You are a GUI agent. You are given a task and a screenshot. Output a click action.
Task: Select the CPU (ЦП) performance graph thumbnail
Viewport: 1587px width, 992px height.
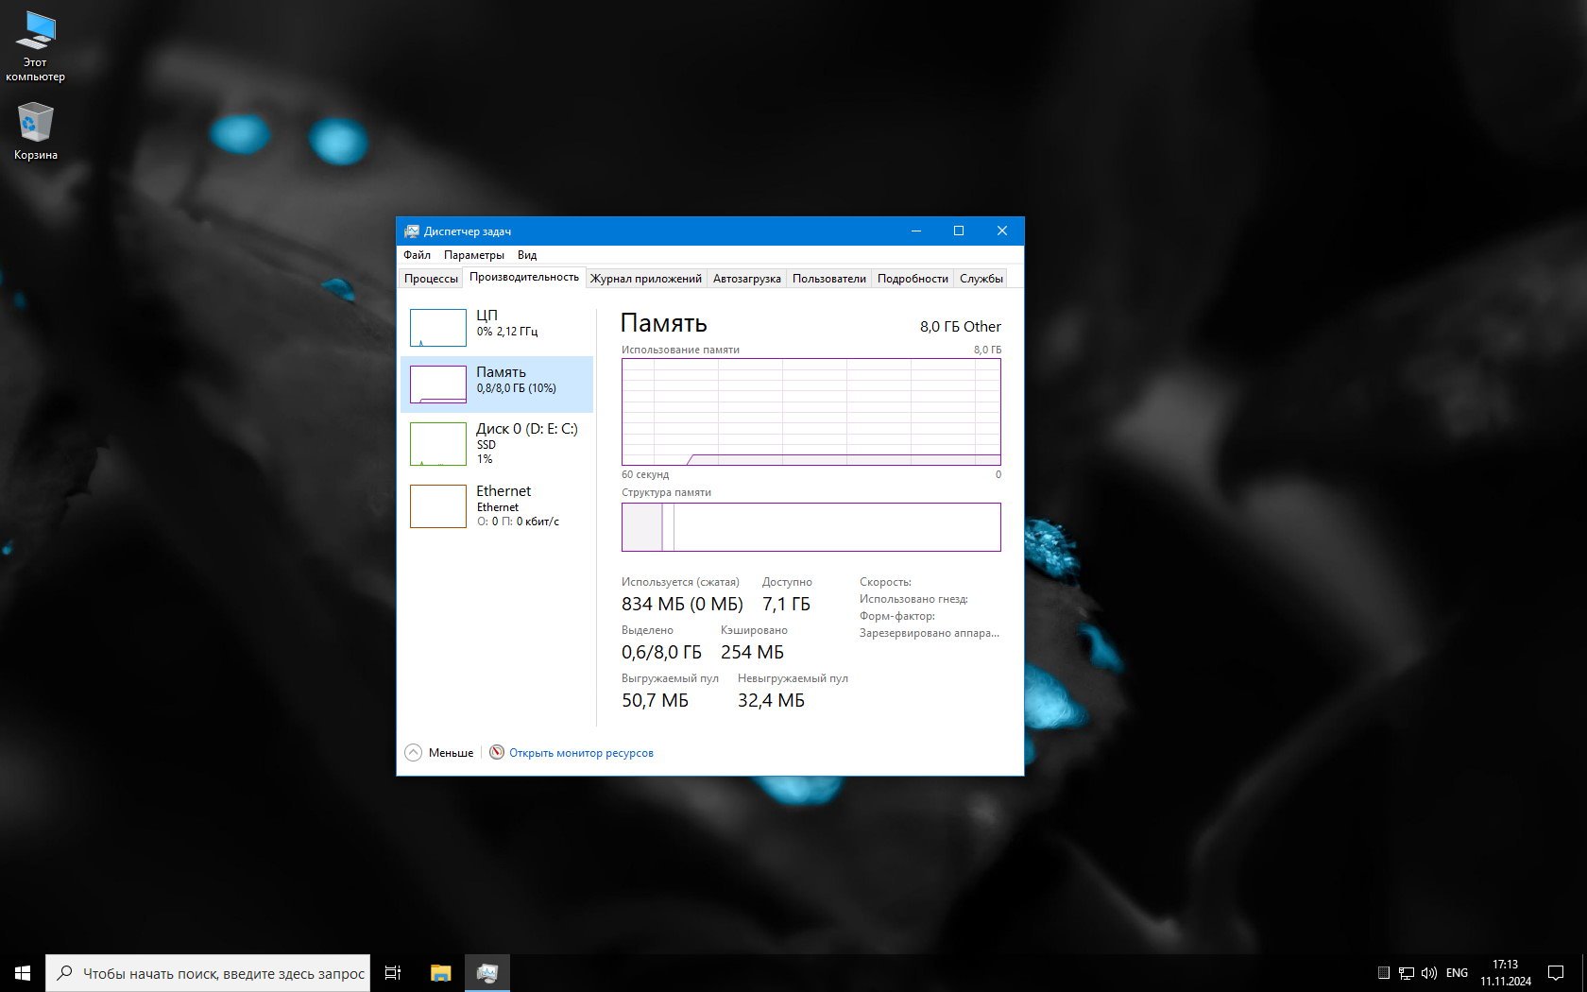click(x=438, y=328)
